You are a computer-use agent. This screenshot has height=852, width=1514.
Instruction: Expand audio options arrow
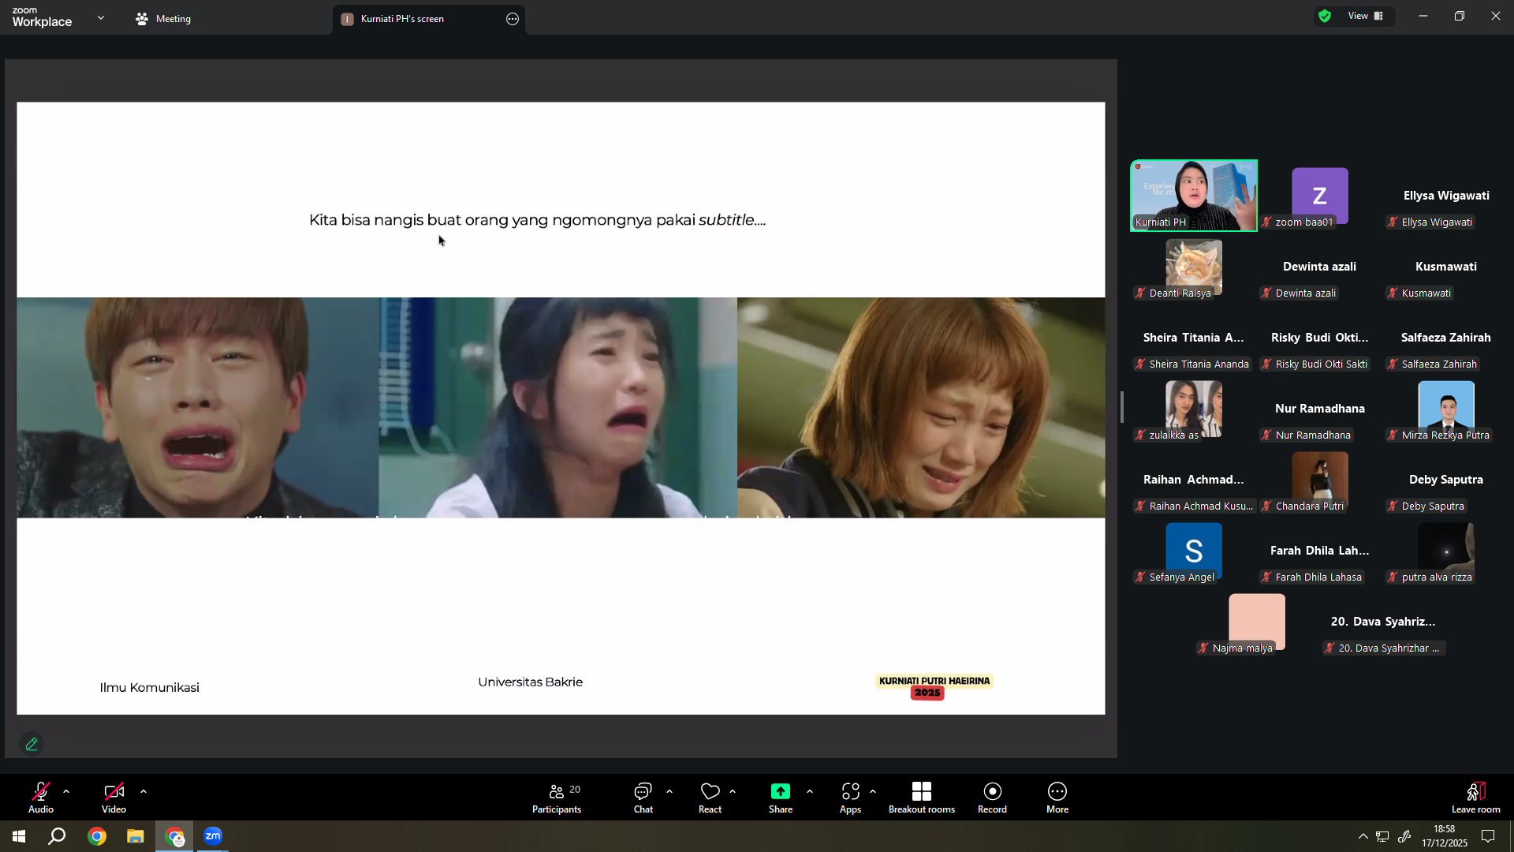click(66, 791)
